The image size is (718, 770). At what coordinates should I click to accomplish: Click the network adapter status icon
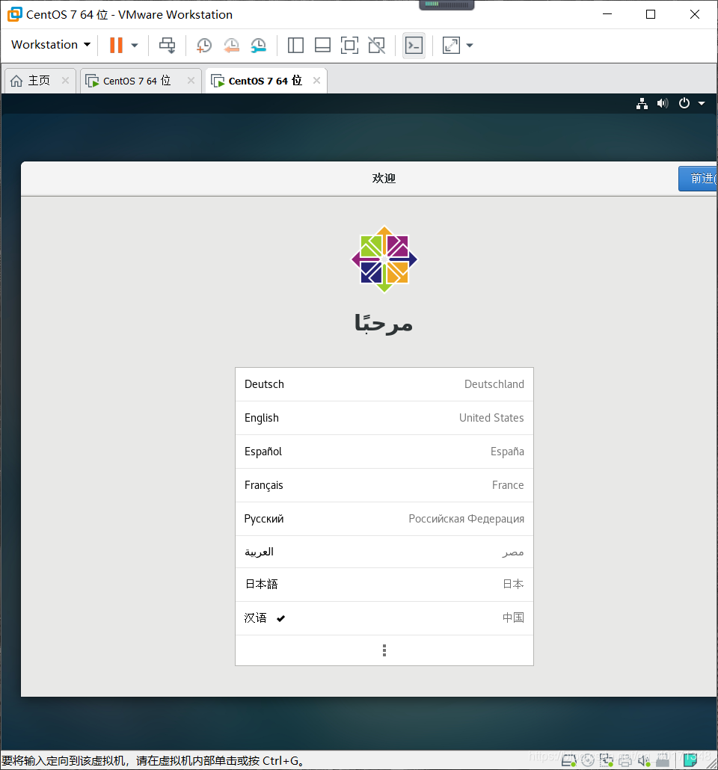tap(607, 761)
